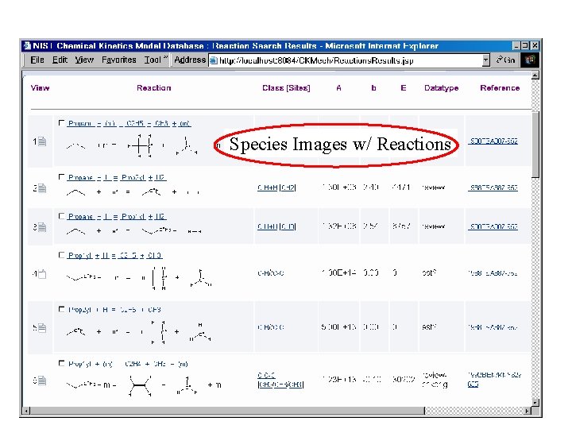Click vertical scrollbar up arrow
572x429 pixels.
tap(535, 75)
